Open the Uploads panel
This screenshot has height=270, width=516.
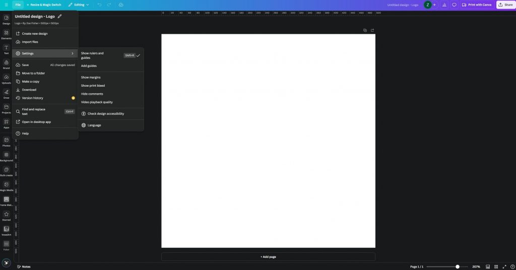6,79
